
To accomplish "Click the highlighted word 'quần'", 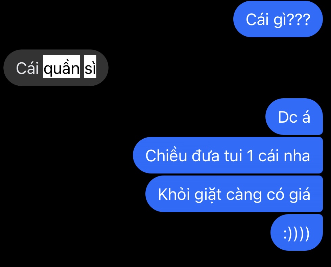I will tap(62, 67).
